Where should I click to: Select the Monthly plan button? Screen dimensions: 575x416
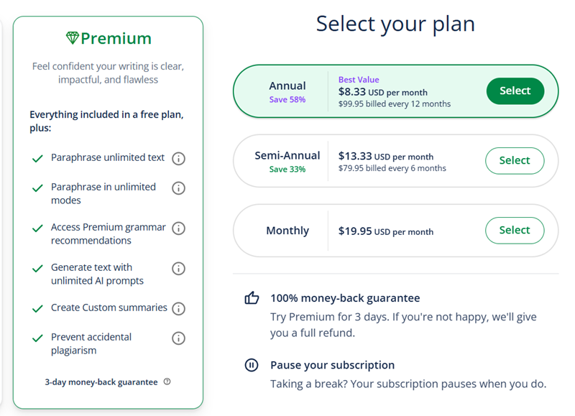tap(515, 231)
